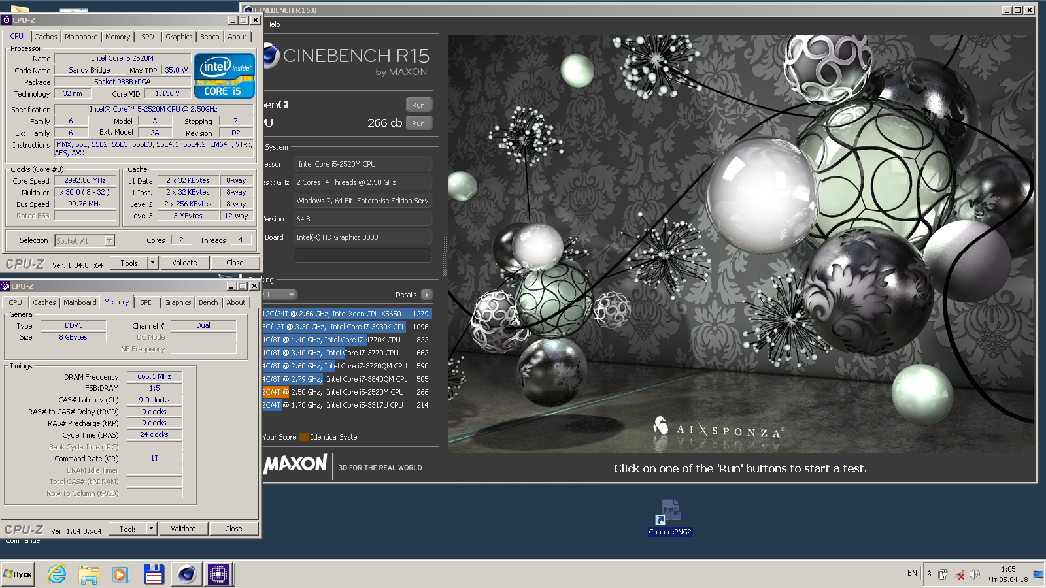Click the volume speaker tray icon

974,574
